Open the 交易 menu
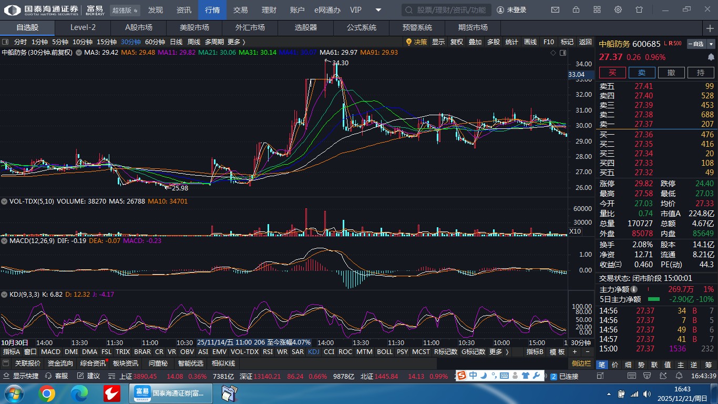The image size is (718, 404). pyautogui.click(x=240, y=10)
